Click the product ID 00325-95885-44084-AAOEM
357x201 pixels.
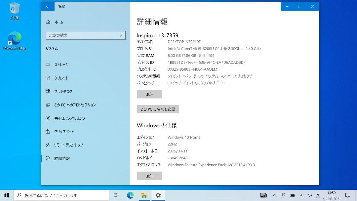192,69
